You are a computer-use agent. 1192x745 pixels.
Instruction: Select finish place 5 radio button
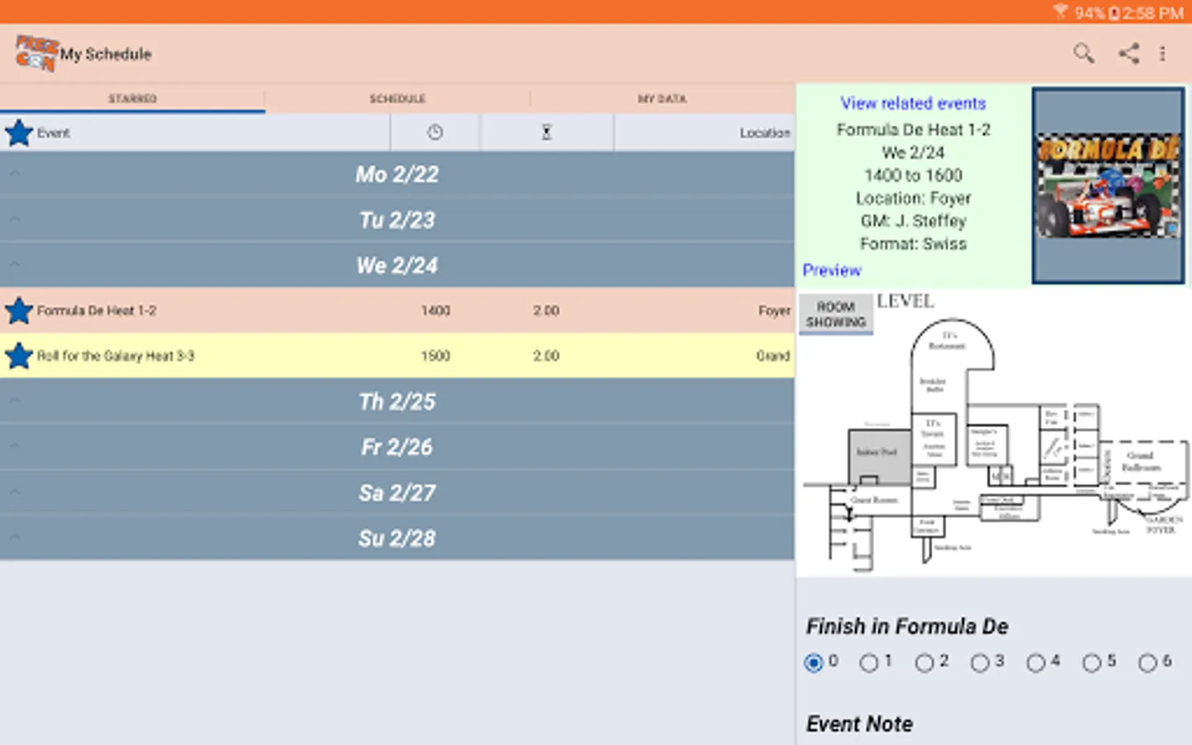click(x=1092, y=662)
